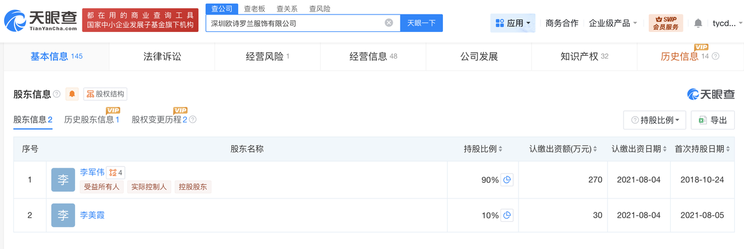Click the 李军伟 avatar tile
Viewport: 744px width, 249px height.
click(63, 180)
